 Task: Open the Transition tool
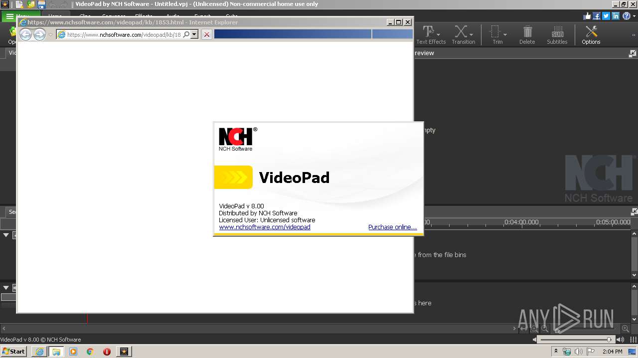click(x=463, y=35)
